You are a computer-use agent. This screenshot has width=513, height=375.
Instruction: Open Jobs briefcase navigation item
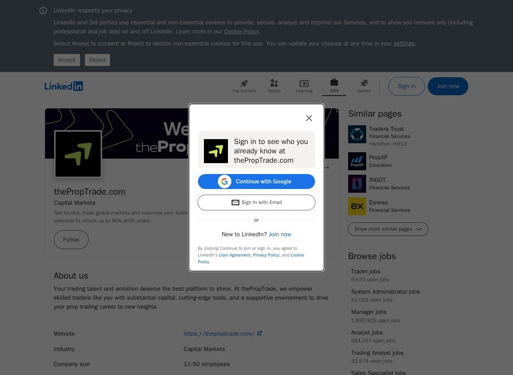coord(334,86)
